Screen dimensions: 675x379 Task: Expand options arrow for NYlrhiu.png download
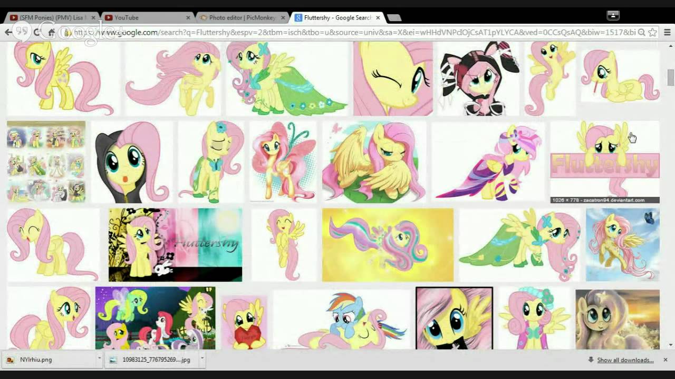coord(99,360)
